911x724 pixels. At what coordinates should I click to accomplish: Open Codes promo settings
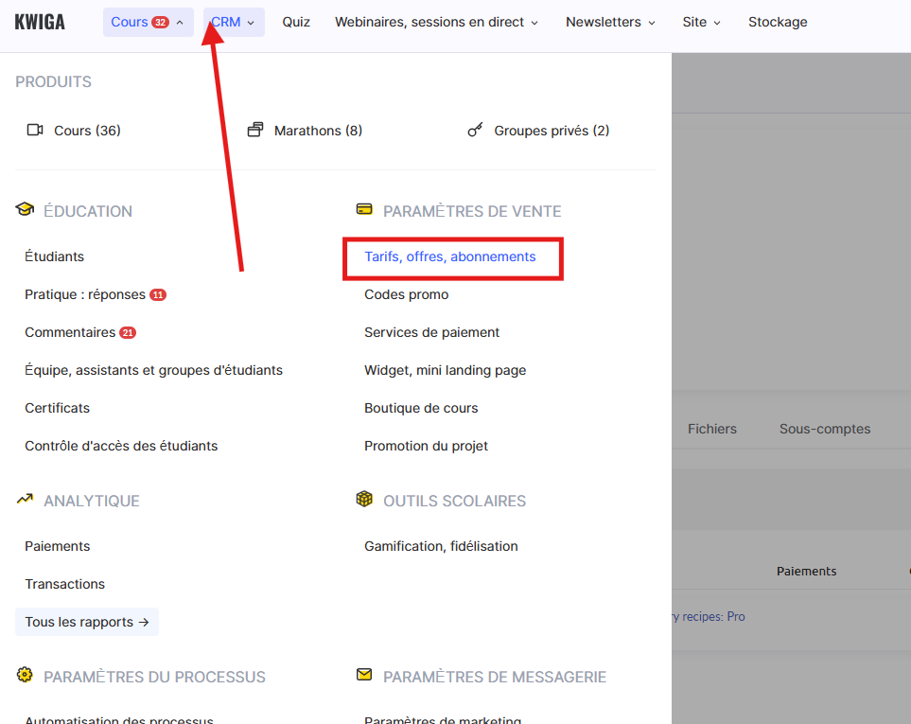point(407,294)
